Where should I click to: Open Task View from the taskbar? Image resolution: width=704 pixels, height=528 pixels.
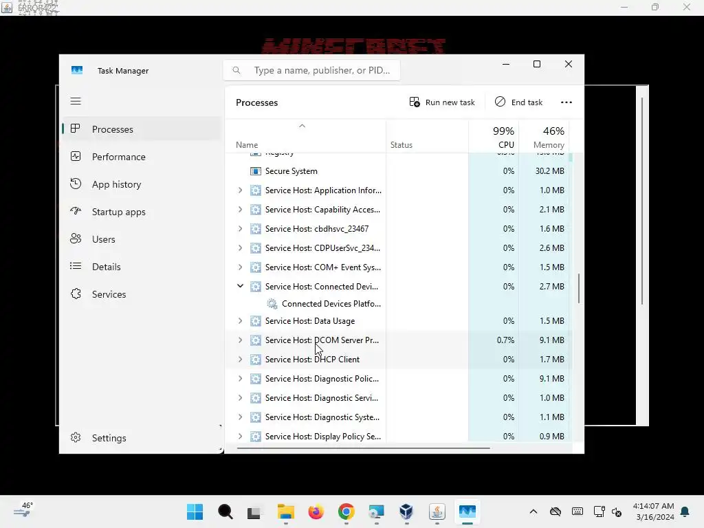[x=254, y=512]
